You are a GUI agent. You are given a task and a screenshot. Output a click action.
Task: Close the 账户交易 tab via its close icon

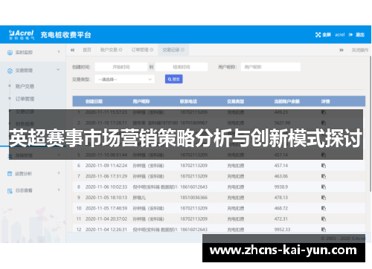(x=121, y=50)
